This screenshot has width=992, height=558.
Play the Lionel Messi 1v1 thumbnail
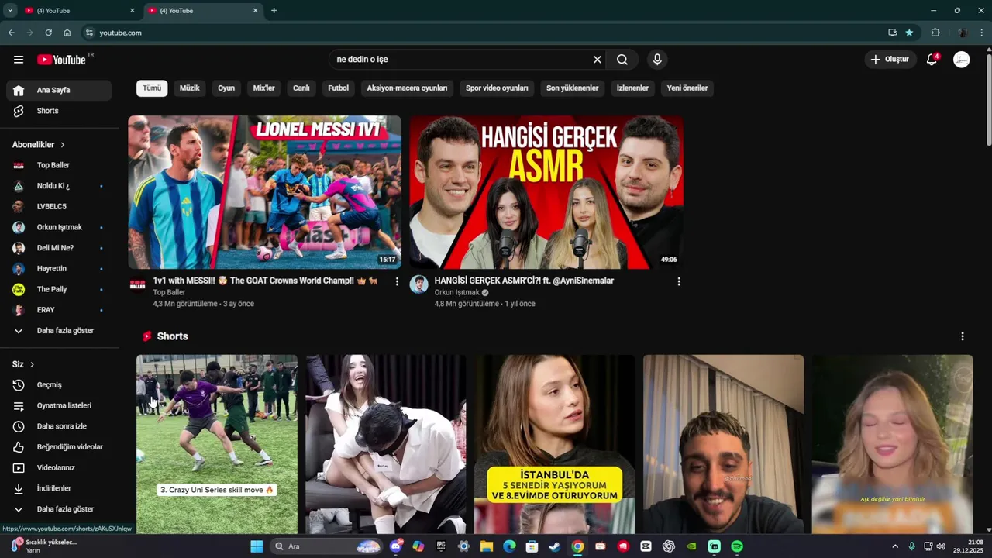(x=264, y=192)
